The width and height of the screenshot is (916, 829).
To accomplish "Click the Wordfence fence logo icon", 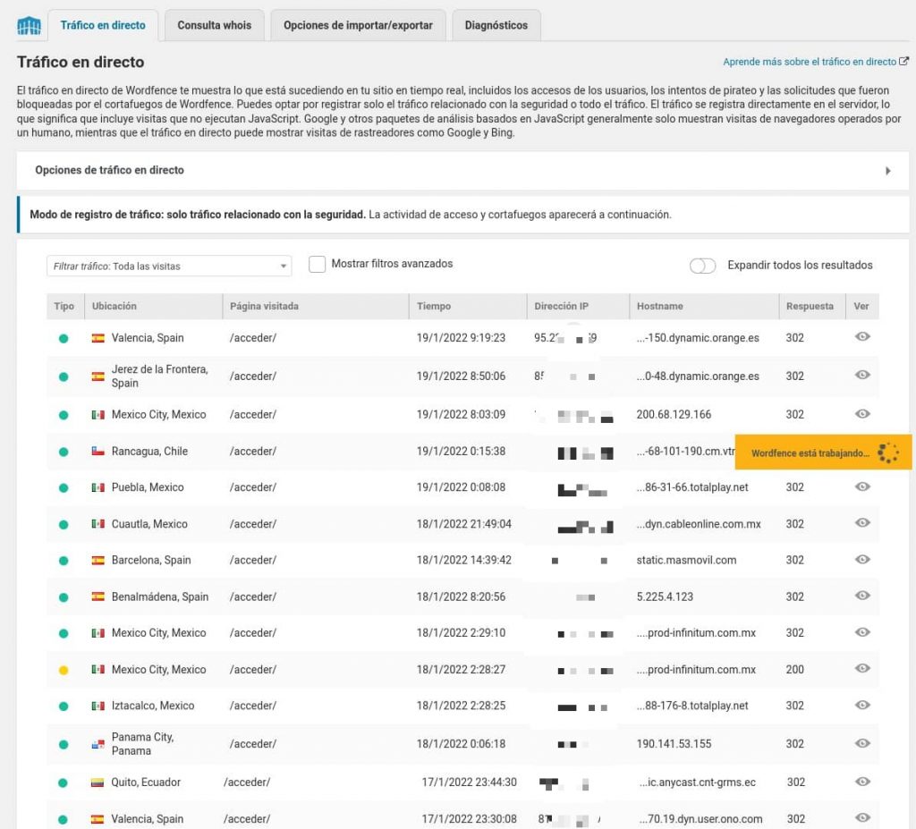I will pos(30,25).
